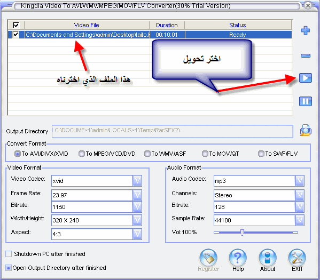This screenshot has height=280, width=320.
Task: Toggle Open Output Directory after finished
Action: pyautogui.click(x=9, y=268)
